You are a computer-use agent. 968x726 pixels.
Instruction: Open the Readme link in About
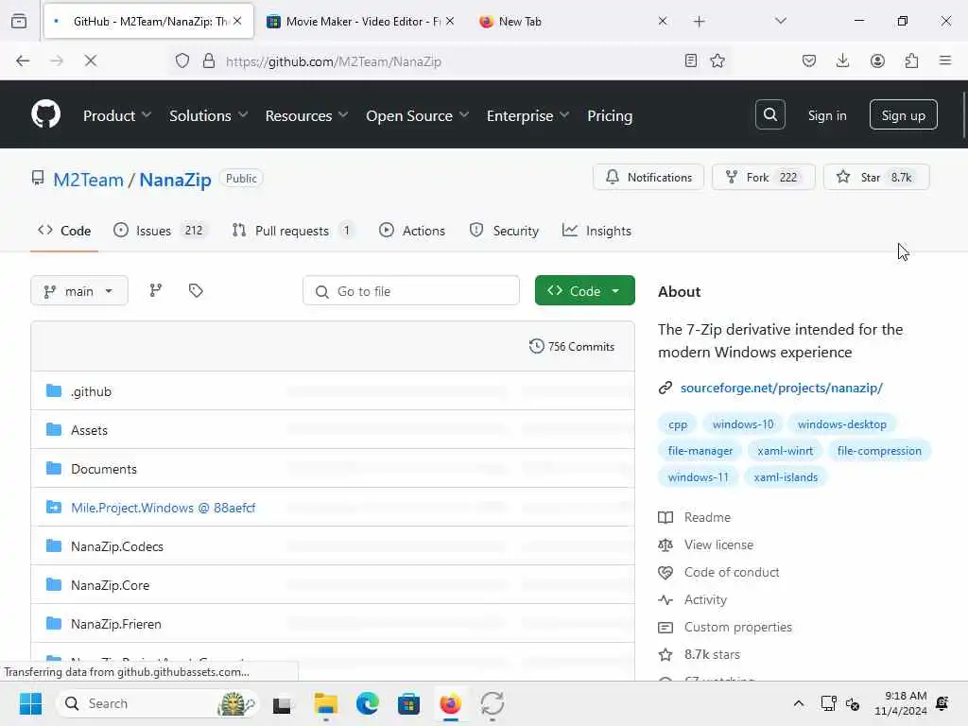pyautogui.click(x=707, y=517)
